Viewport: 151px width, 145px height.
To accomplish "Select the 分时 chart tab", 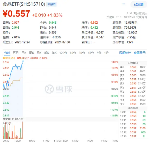I will coord(7,53).
